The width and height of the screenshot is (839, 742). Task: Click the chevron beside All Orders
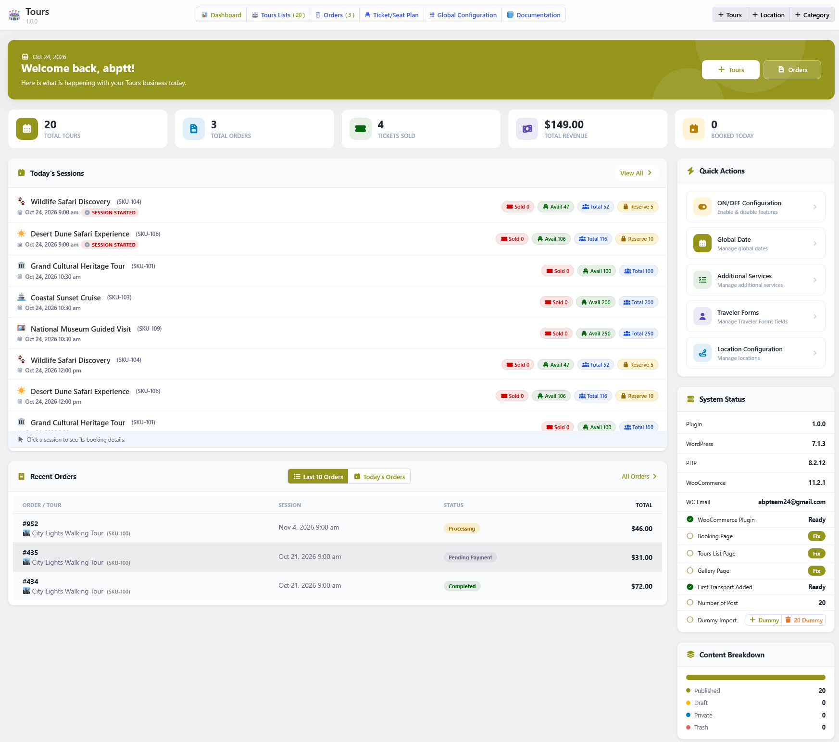click(655, 476)
